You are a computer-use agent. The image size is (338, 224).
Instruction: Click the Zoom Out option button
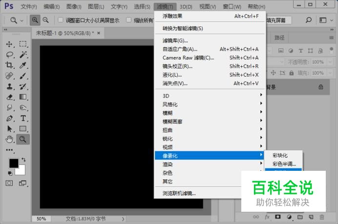(46, 20)
